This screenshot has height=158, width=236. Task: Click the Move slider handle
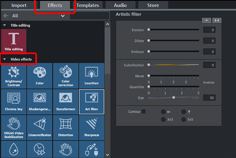pos(149,76)
